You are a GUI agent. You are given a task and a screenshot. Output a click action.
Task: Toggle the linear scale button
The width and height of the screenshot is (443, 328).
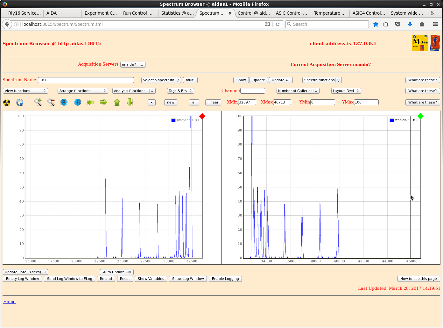click(x=214, y=102)
